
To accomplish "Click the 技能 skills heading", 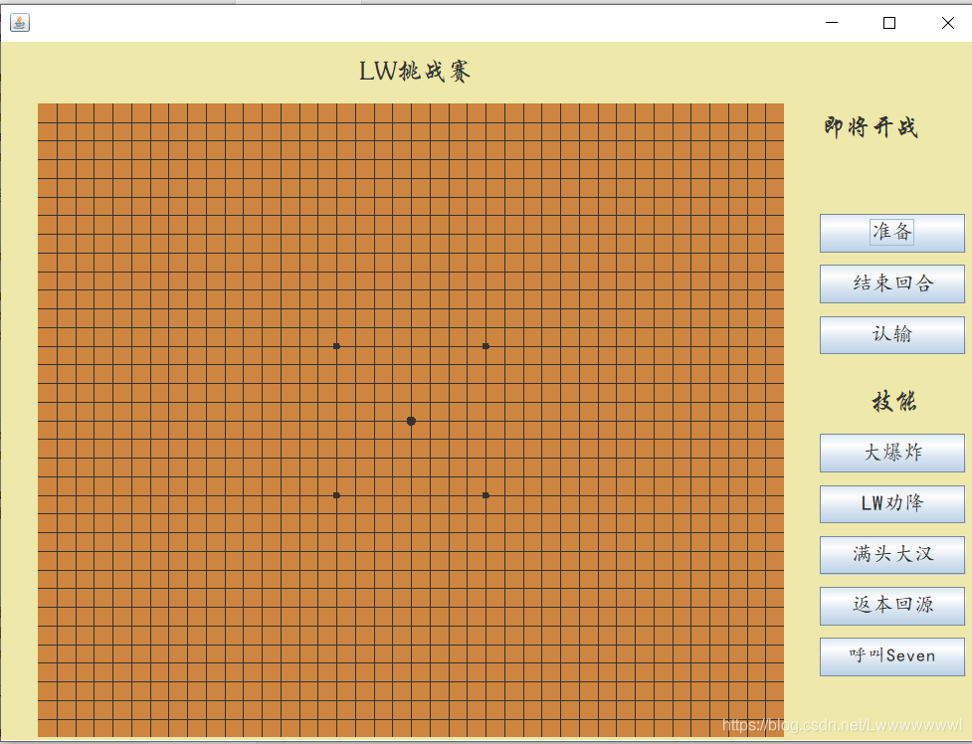I will pos(893,402).
